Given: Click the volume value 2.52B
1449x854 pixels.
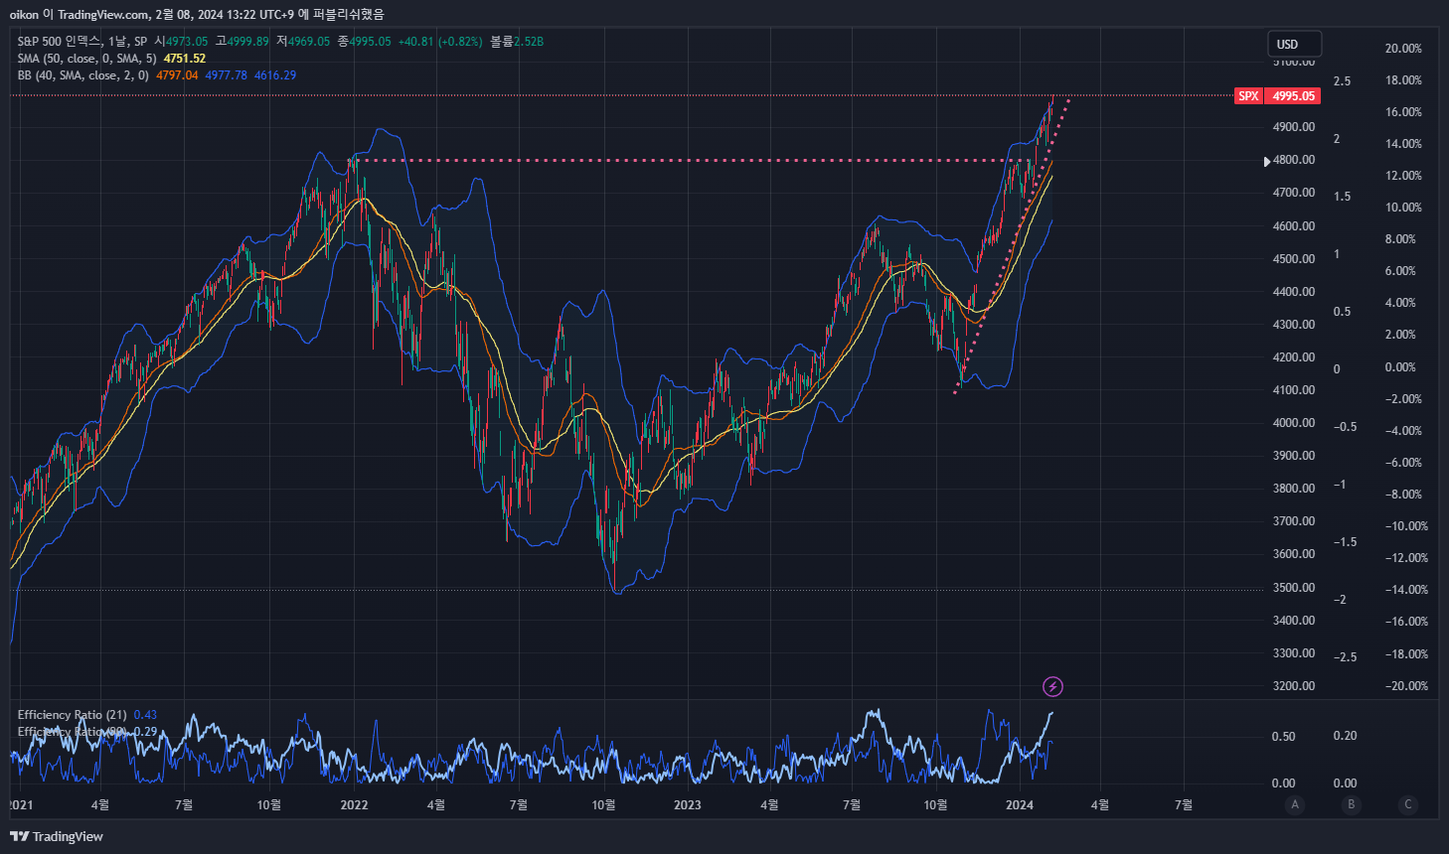Looking at the screenshot, I should click(x=529, y=42).
